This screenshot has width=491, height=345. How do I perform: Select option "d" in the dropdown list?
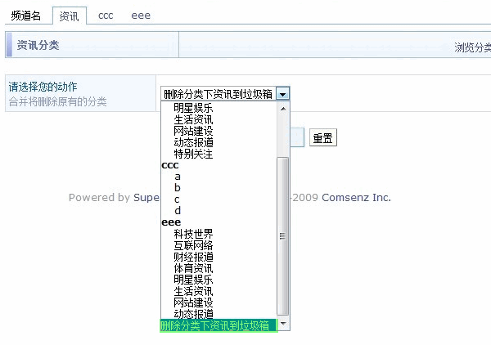point(178,211)
